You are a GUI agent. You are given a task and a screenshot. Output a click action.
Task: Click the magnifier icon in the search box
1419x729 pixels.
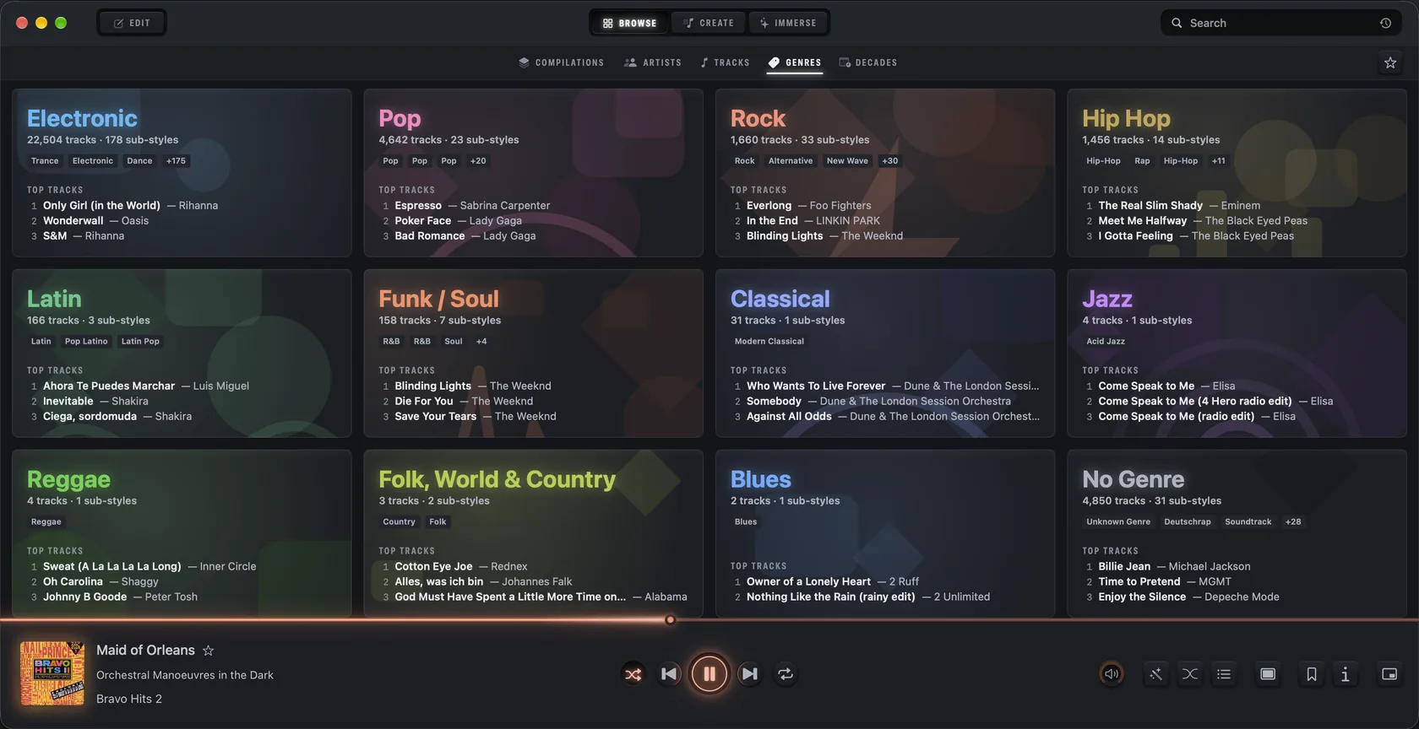tap(1177, 23)
